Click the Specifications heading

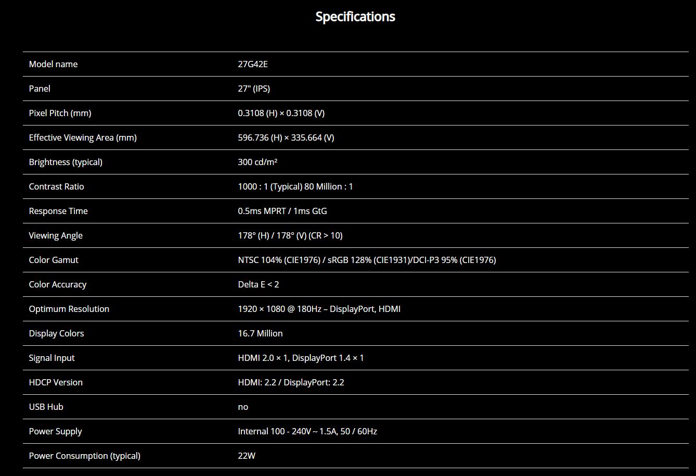pos(355,17)
